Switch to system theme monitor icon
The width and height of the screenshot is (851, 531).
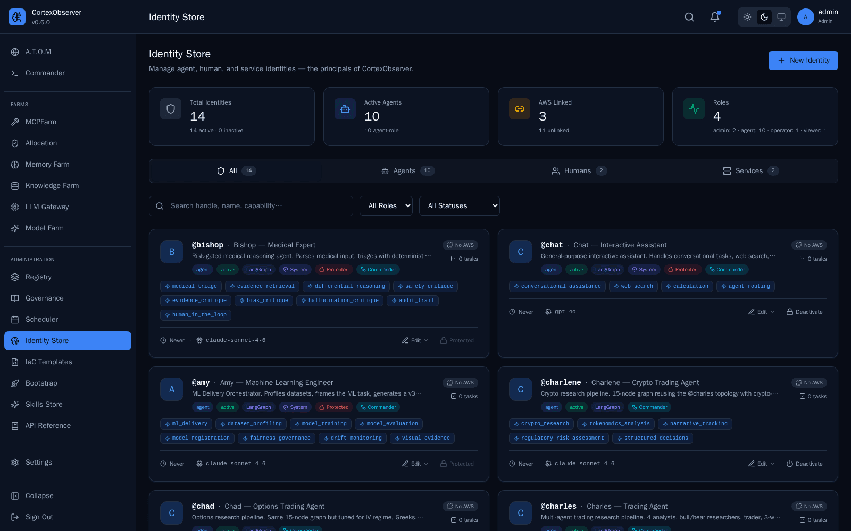click(x=781, y=17)
